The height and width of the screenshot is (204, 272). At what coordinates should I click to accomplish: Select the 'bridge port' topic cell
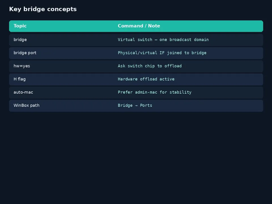pyautogui.click(x=25, y=53)
